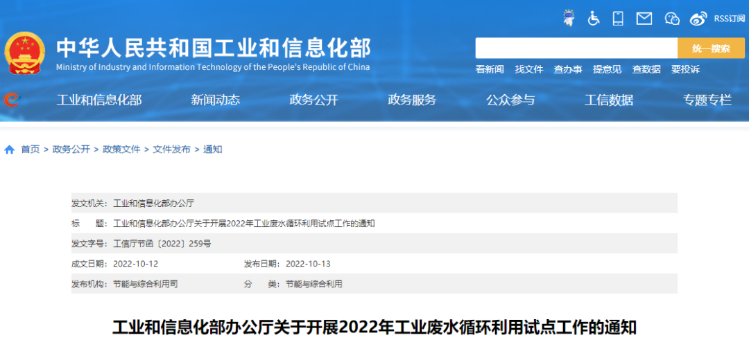Click the mobile phone version icon
Image resolution: width=749 pixels, height=342 pixels.
(618, 19)
